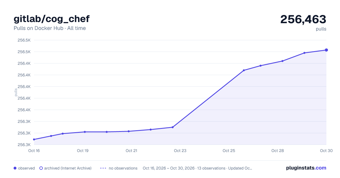Click the rotated 'pulls' y-axis title
The width and height of the screenshot is (340, 178).
(x=16, y=92)
